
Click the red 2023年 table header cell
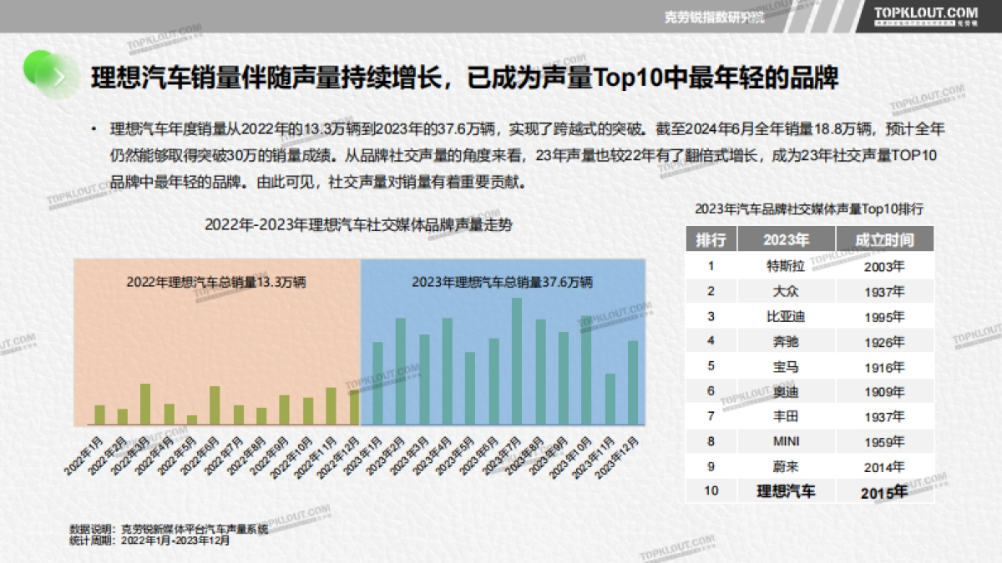click(x=788, y=241)
